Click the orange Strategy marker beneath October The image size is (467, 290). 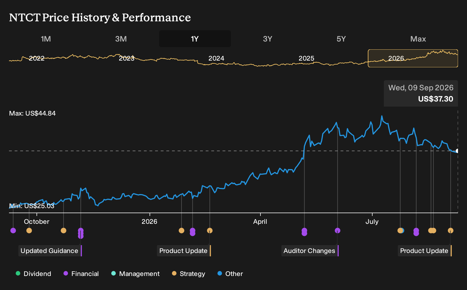point(29,231)
